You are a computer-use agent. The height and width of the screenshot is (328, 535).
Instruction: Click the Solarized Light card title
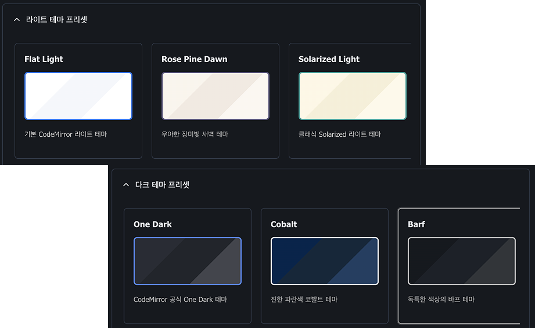[329, 59]
